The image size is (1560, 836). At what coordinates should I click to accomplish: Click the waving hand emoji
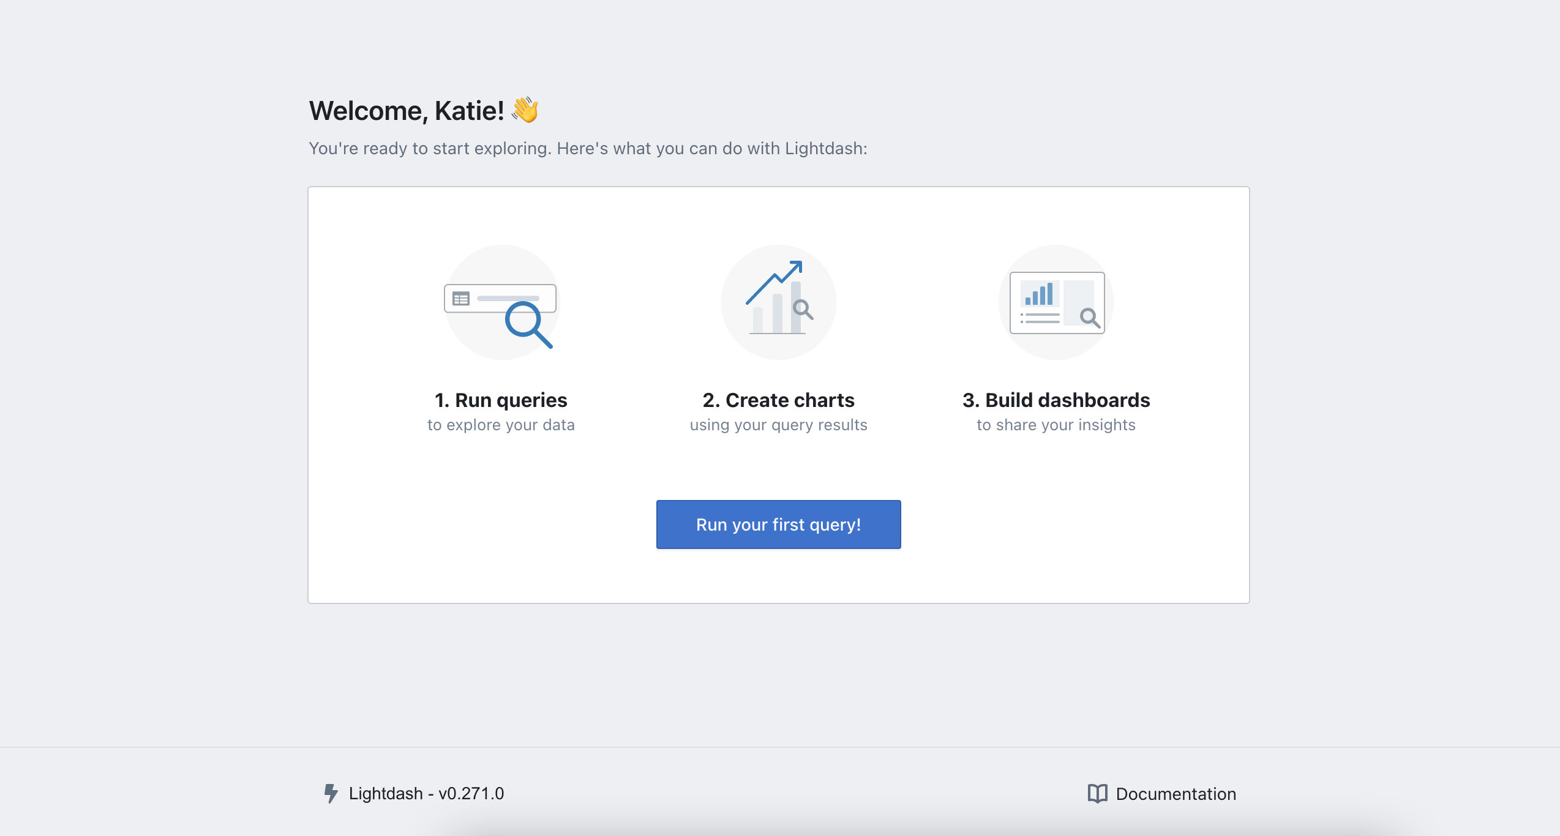(525, 111)
